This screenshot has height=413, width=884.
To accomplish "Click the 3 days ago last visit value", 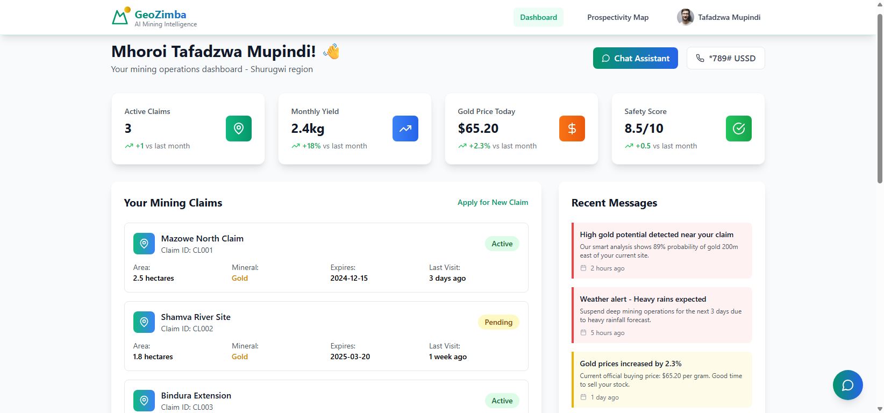I will 447,278.
